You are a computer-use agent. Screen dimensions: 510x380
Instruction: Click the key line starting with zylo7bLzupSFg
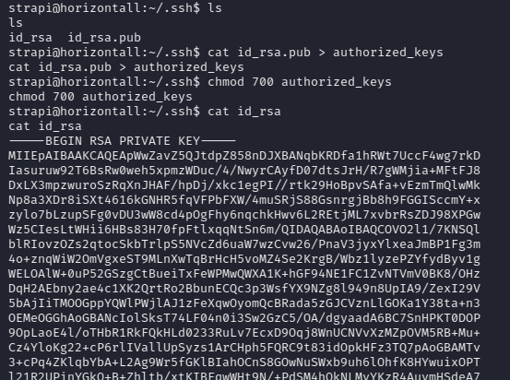244,215
